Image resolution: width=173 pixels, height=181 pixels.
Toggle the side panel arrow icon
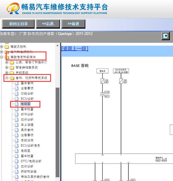(x=166, y=36)
